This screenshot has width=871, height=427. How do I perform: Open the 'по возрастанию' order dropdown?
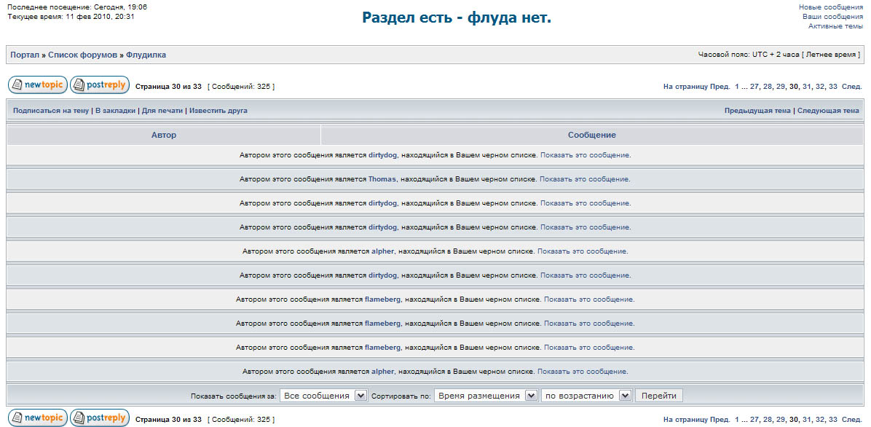[x=586, y=396]
